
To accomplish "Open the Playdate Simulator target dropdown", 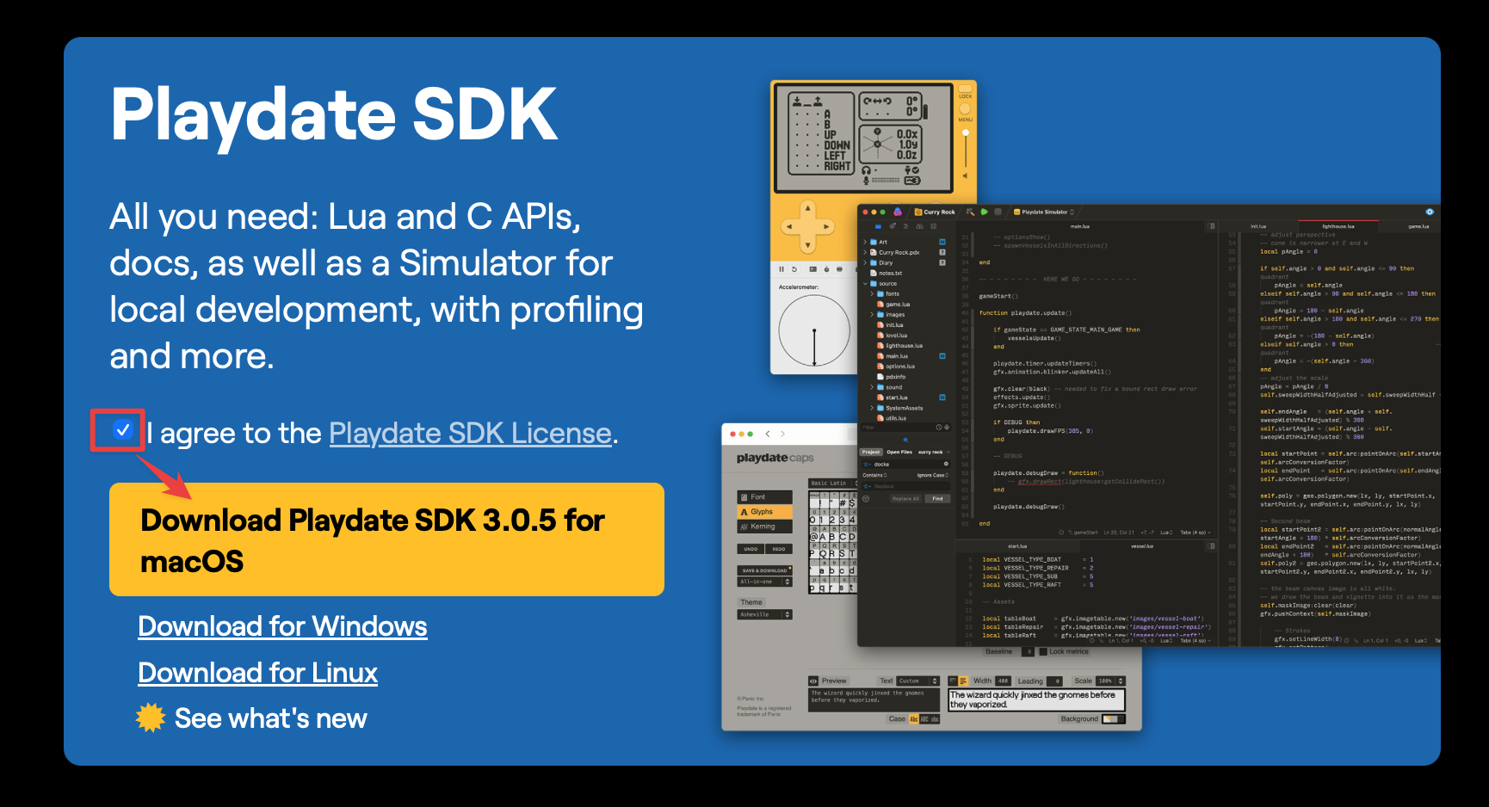I will click(1044, 212).
